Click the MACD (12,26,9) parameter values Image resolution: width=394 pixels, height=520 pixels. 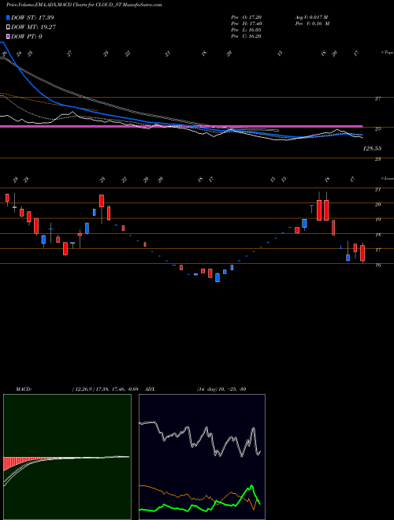pos(105,389)
